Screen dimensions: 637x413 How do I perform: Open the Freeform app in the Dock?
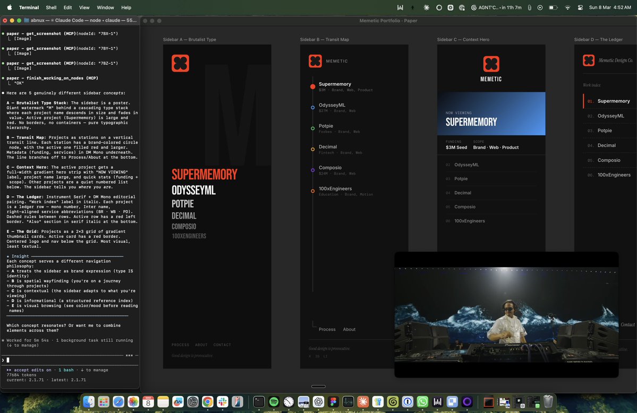[x=178, y=402]
